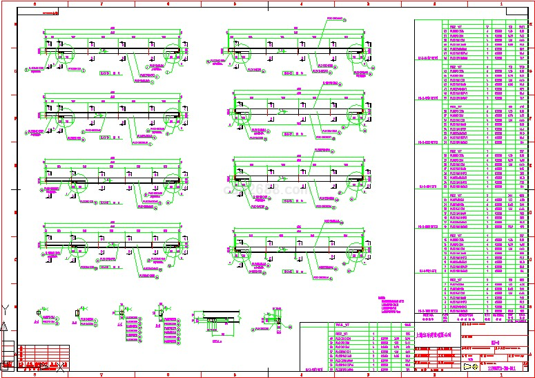Click the bottom-center parts list table
Screen dimensions: 535x378
pos(358,348)
